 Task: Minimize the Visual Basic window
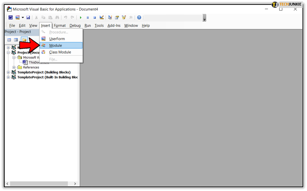267,9
